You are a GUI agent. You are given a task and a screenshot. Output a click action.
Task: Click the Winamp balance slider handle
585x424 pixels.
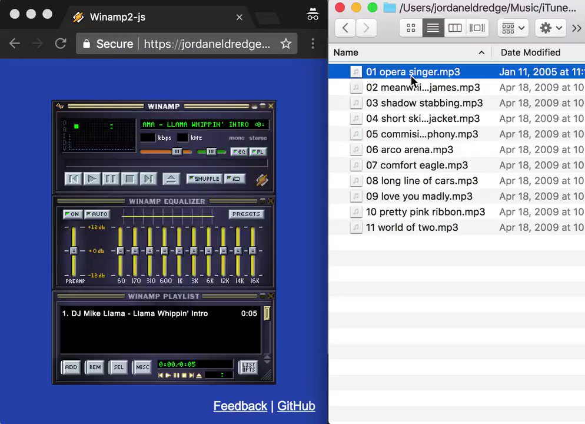[211, 151]
